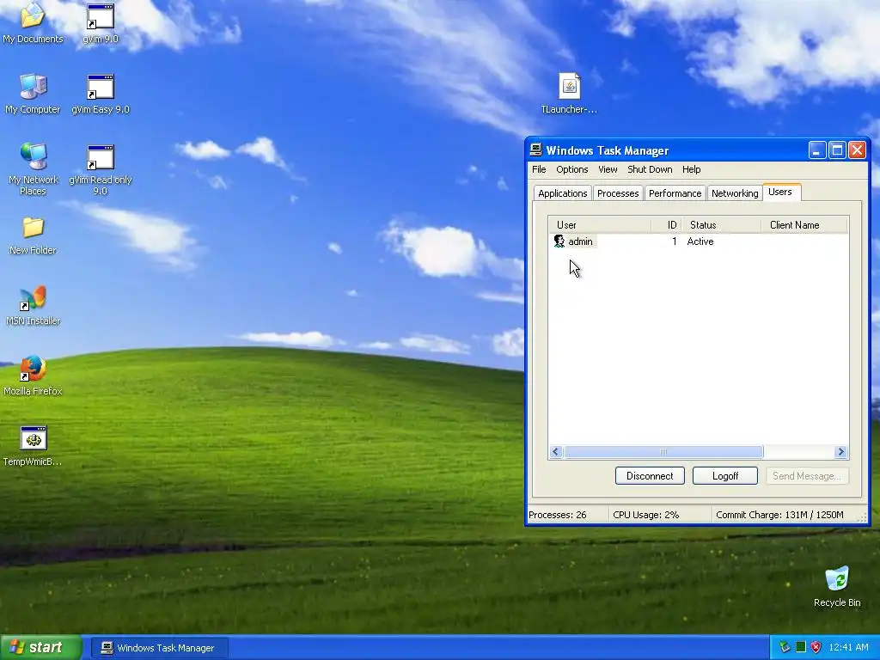The height and width of the screenshot is (660, 880).
Task: Click the Task Manager title bar icon
Action: pyautogui.click(x=536, y=150)
